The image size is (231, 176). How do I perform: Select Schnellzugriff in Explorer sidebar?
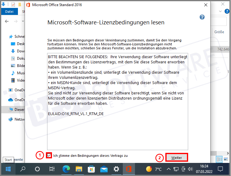click(x=17, y=37)
